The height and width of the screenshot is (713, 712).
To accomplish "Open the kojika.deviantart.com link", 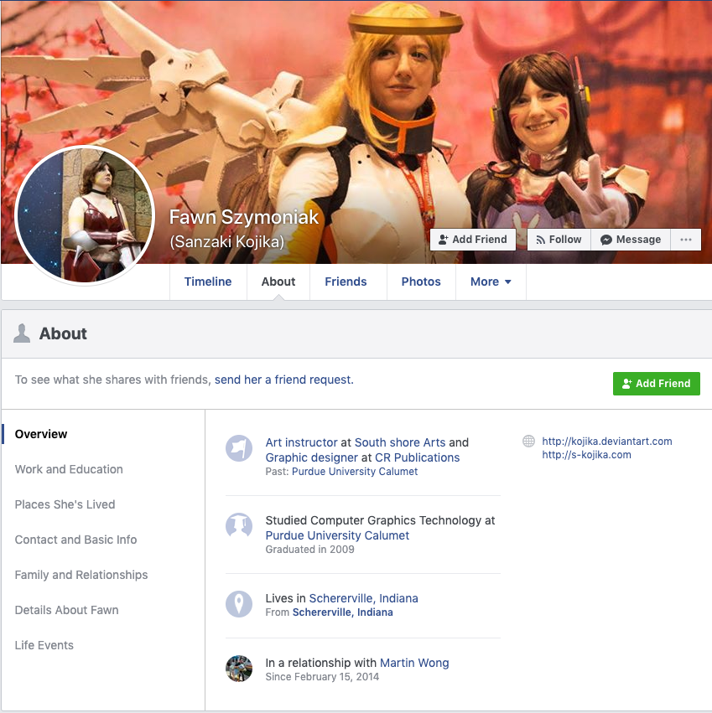I will (x=607, y=441).
